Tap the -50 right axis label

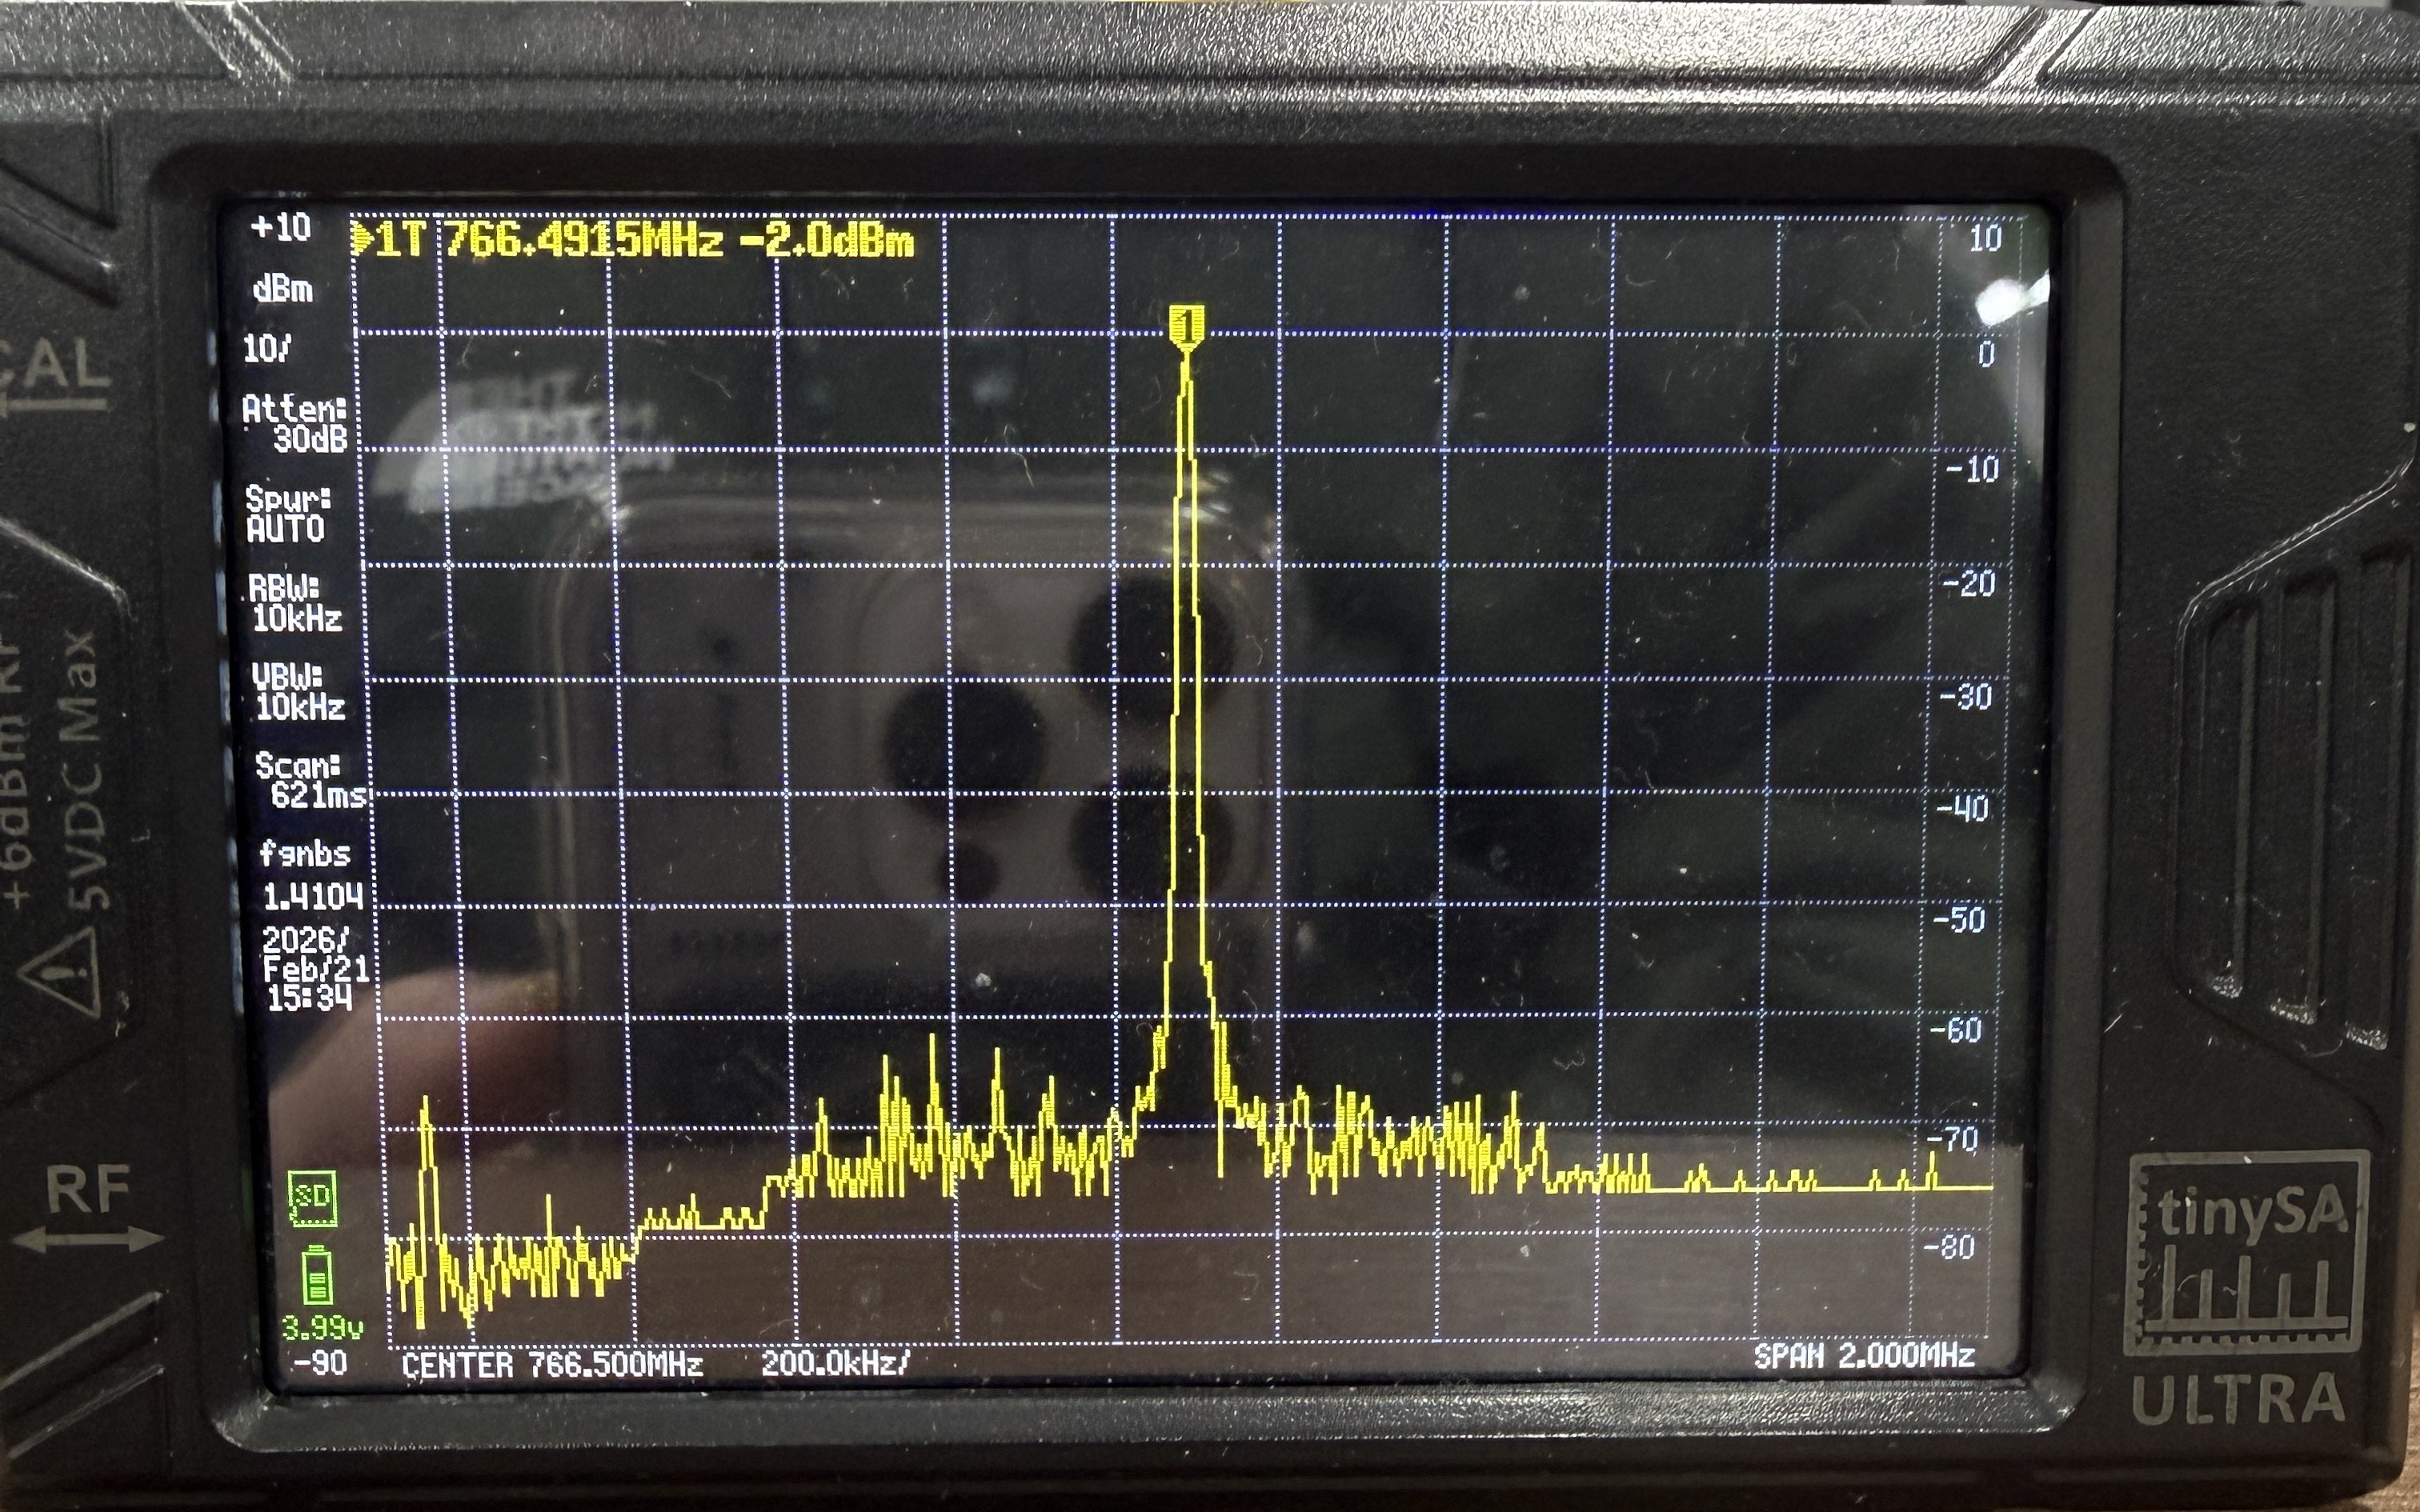click(x=1958, y=919)
